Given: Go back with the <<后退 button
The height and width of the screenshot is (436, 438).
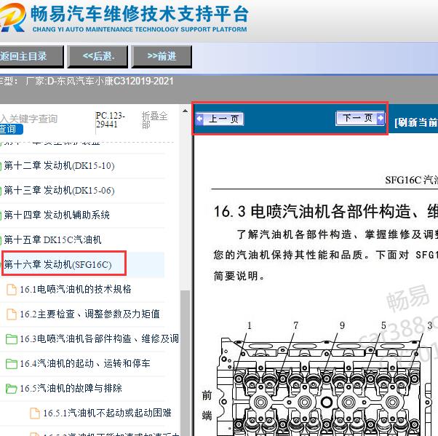Looking at the screenshot, I should (98, 57).
